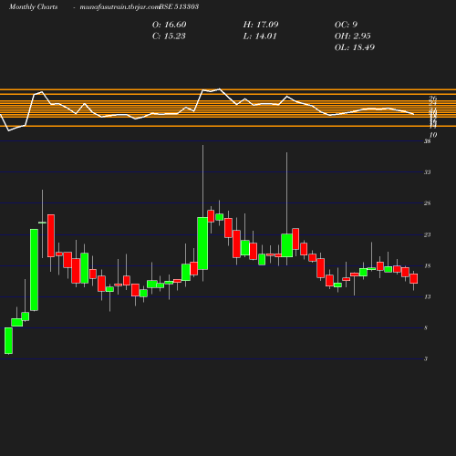Select the close value "C: 15.23"
This screenshot has height=456, width=456.
(x=169, y=36)
